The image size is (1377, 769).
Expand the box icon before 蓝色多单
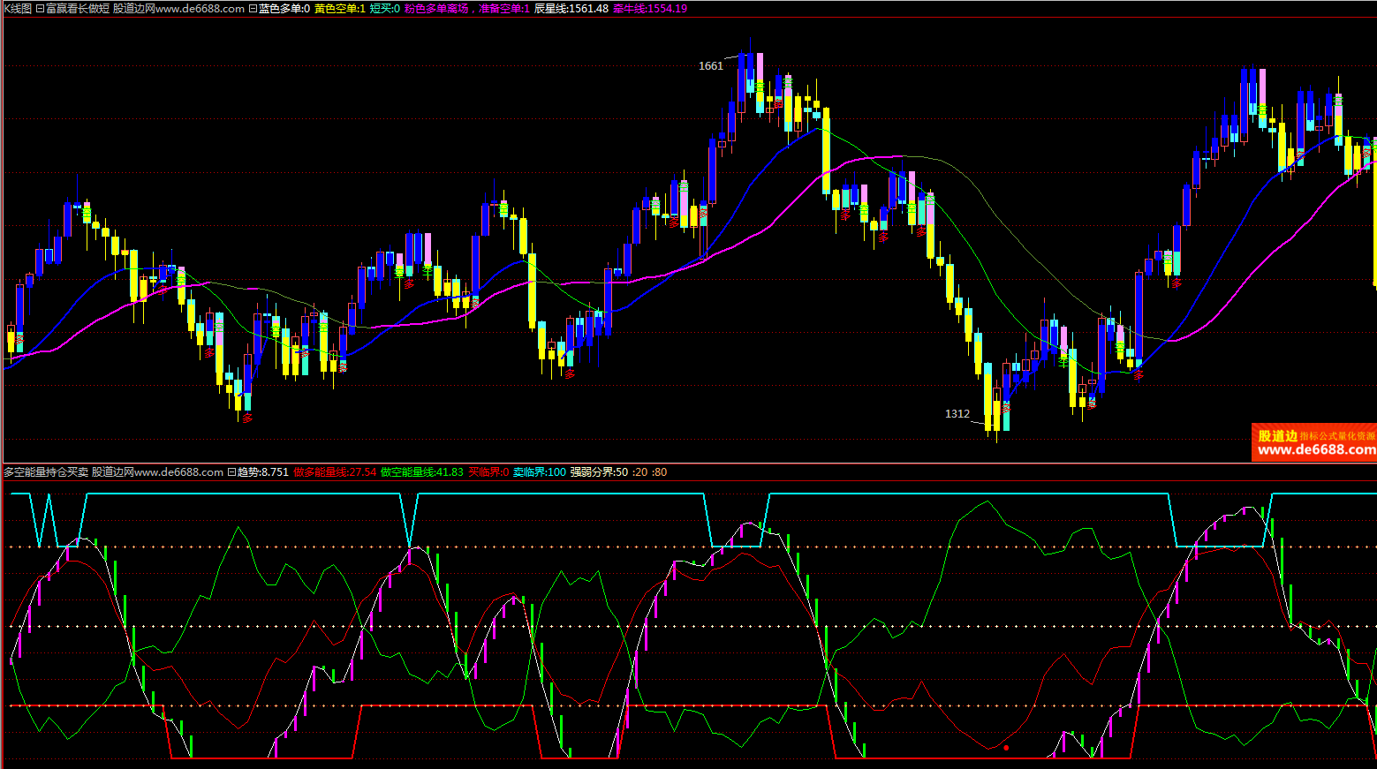253,9
